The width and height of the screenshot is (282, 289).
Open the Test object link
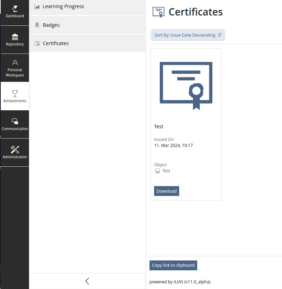[166, 171]
